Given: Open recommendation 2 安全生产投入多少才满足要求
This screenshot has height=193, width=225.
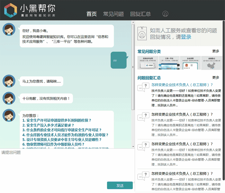Looking at the screenshot, I should [48, 125].
